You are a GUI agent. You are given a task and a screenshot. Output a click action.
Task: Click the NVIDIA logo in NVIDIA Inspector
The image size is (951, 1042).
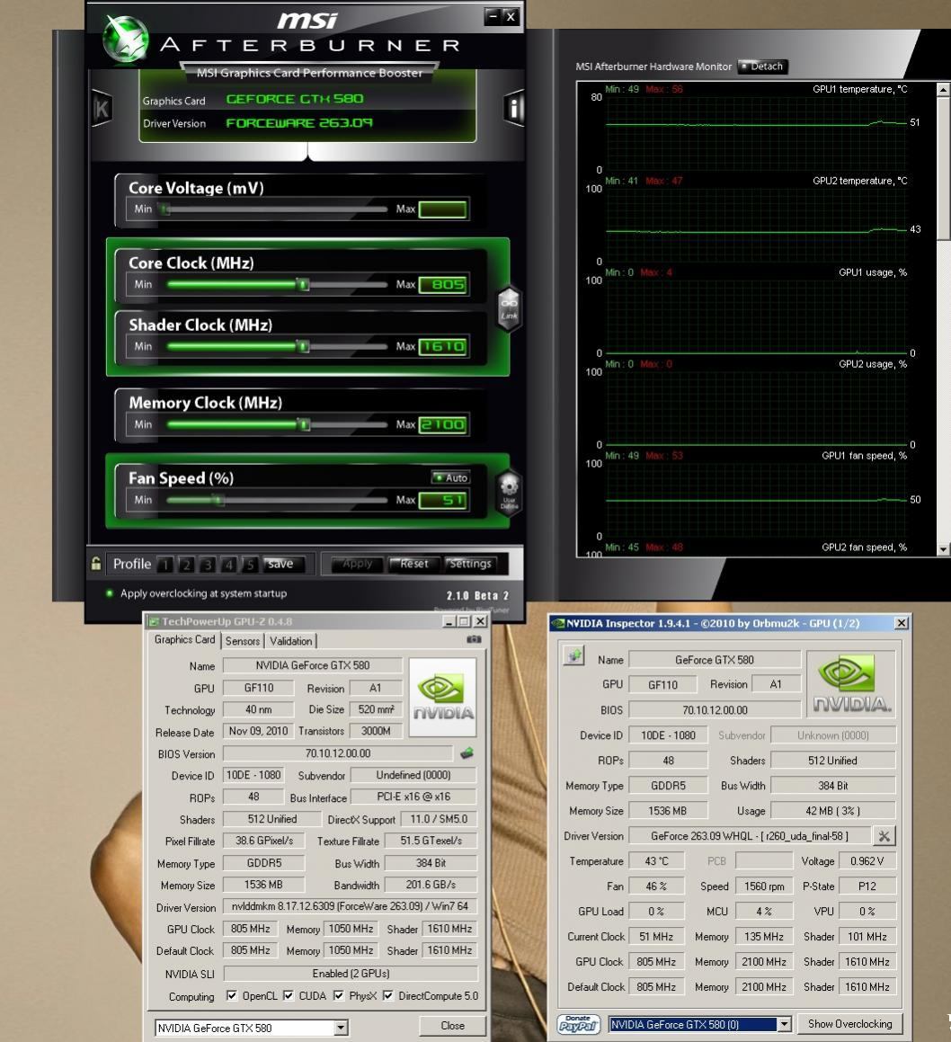pyautogui.click(x=850, y=684)
